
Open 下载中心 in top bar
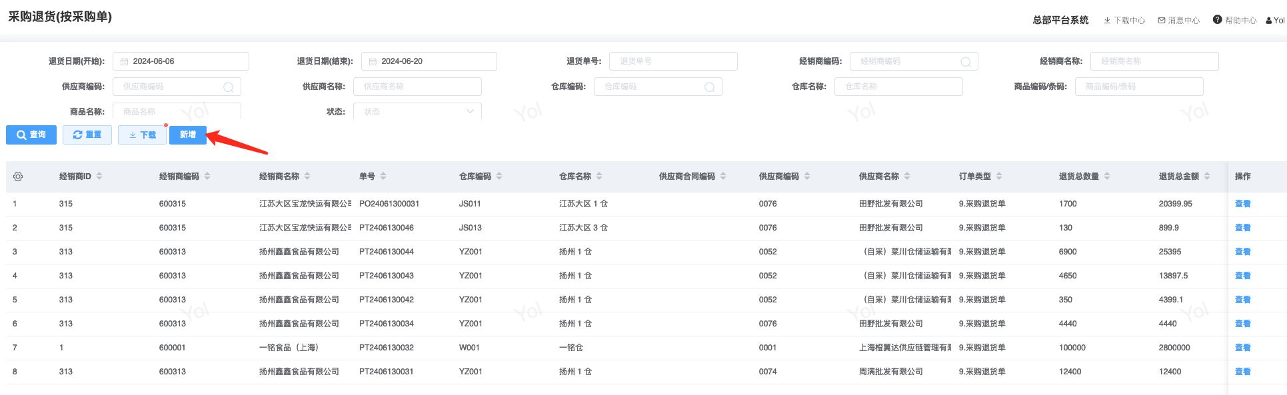tap(1124, 21)
